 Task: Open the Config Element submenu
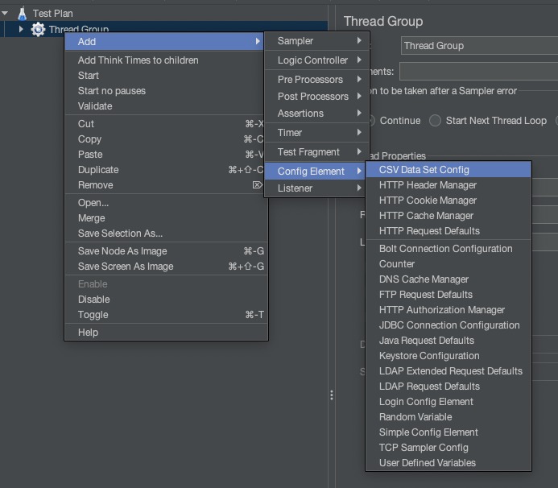point(316,172)
